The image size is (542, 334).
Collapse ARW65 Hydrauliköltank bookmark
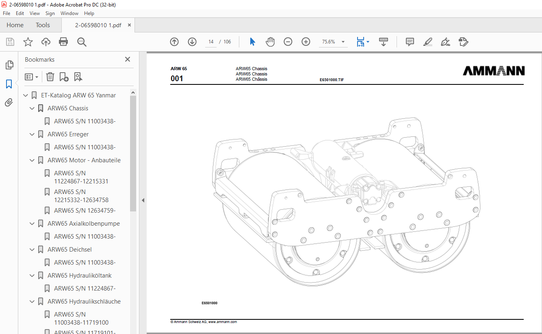(x=32, y=276)
